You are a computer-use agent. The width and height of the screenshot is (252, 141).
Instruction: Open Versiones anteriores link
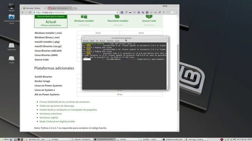click(51, 114)
